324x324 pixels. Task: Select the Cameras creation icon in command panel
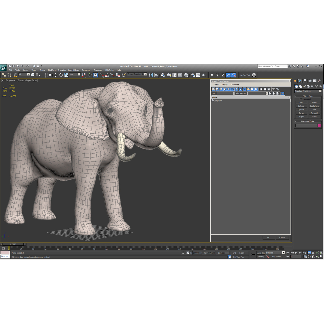point(308,86)
